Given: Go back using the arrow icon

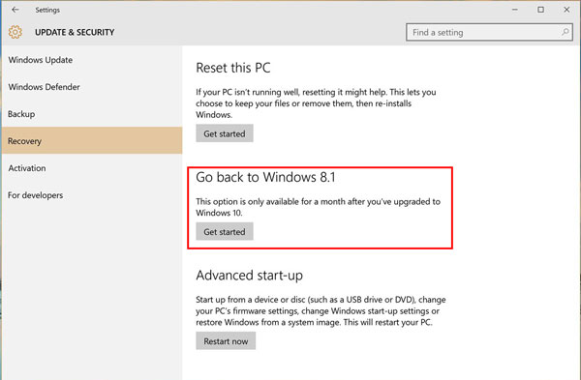Looking at the screenshot, I should pyautogui.click(x=15, y=10).
